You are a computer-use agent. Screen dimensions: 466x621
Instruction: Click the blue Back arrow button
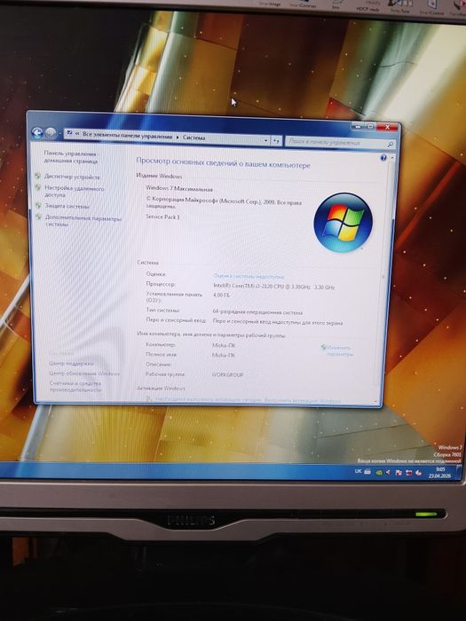click(x=37, y=133)
